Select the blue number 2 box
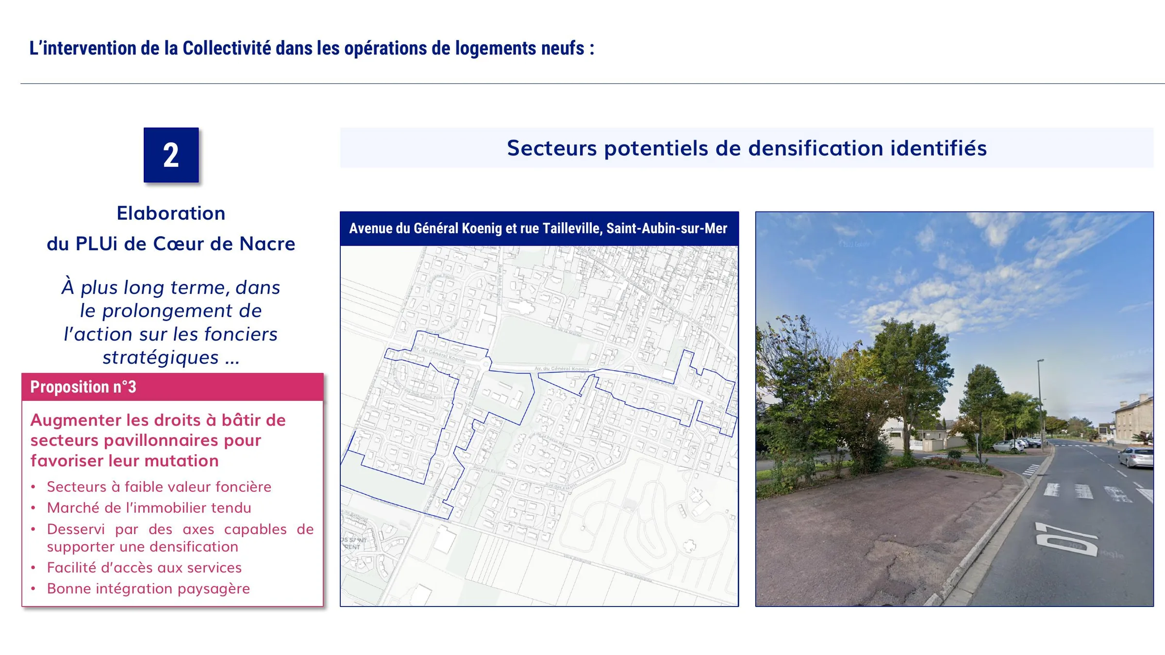This screenshot has height=655, width=1165. (171, 155)
